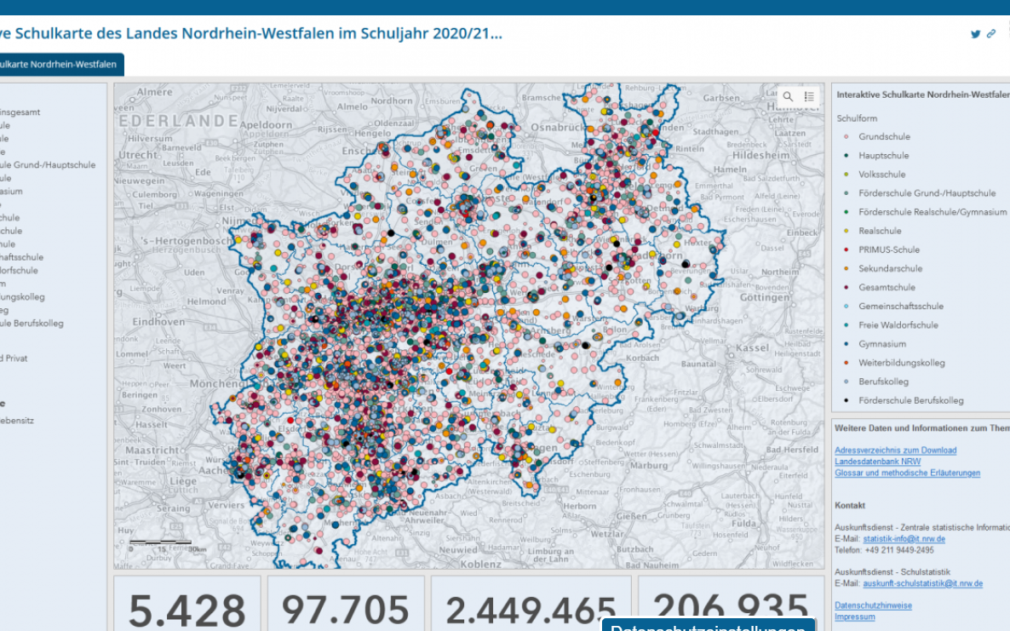Click the black Förderschule Berufskolleg legend dot

(845, 400)
